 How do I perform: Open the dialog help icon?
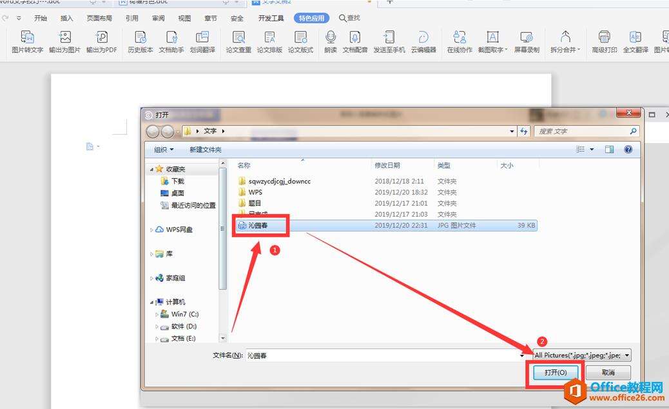click(x=628, y=150)
